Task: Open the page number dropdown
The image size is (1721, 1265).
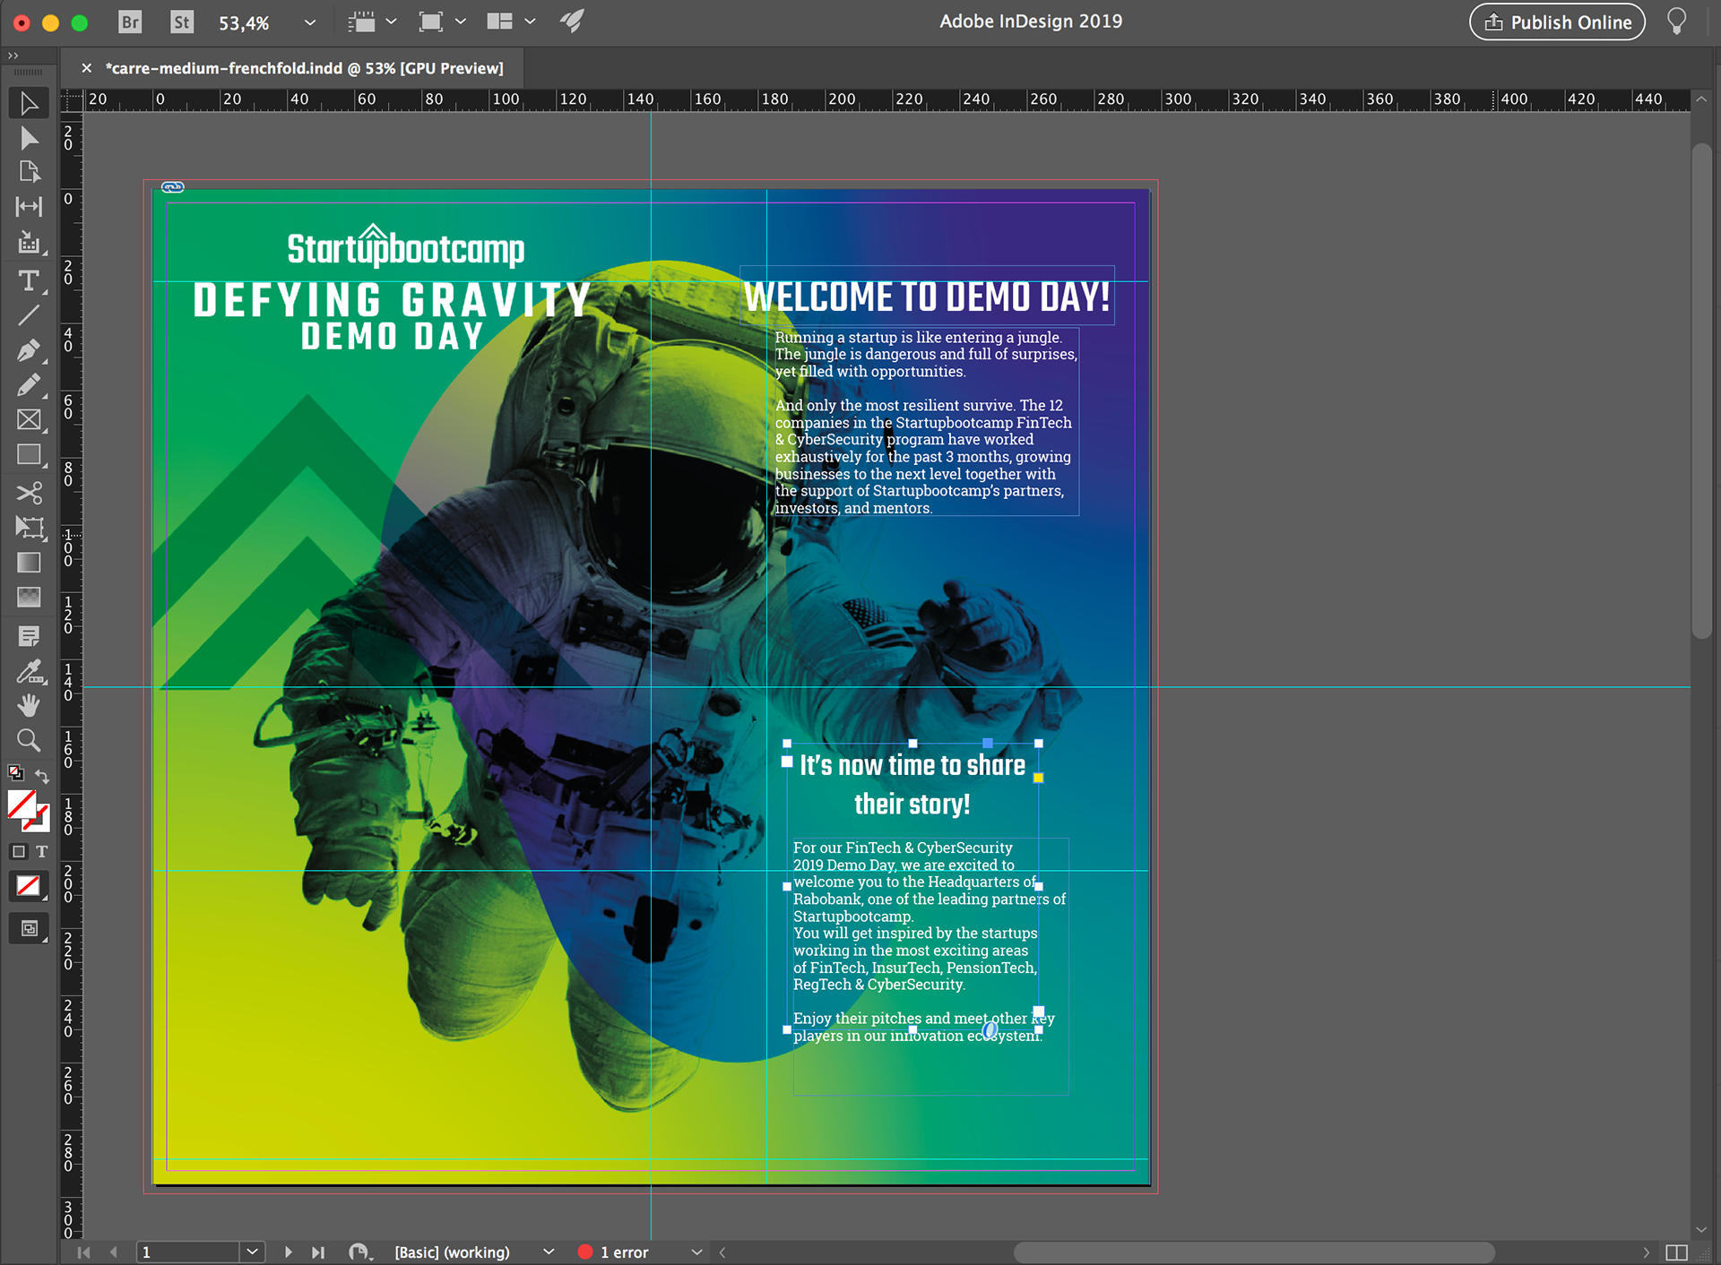Action: pyautogui.click(x=252, y=1252)
